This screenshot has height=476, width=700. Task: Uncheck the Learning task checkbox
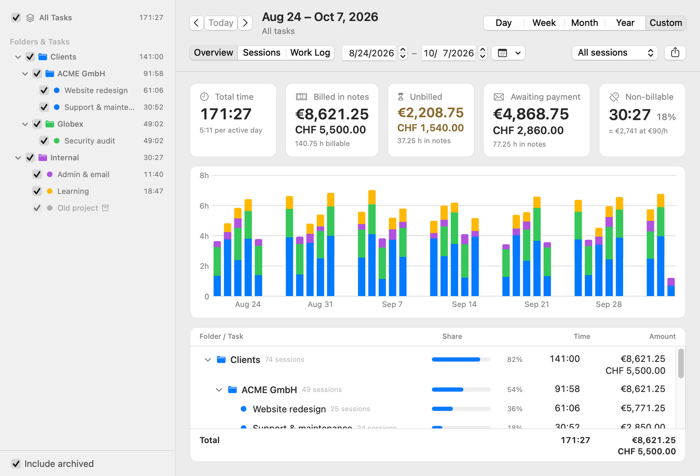pos(37,191)
